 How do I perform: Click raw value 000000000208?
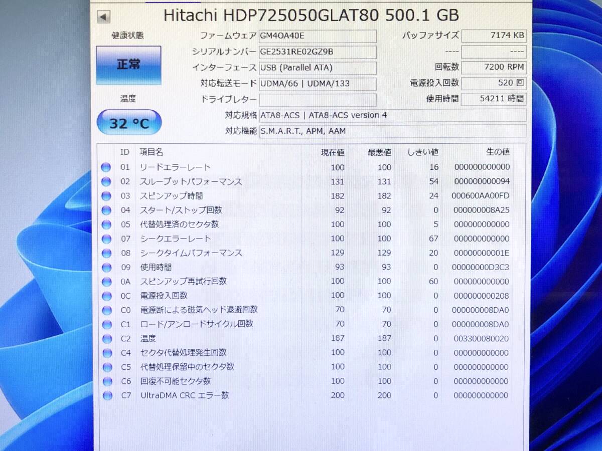pyautogui.click(x=482, y=296)
